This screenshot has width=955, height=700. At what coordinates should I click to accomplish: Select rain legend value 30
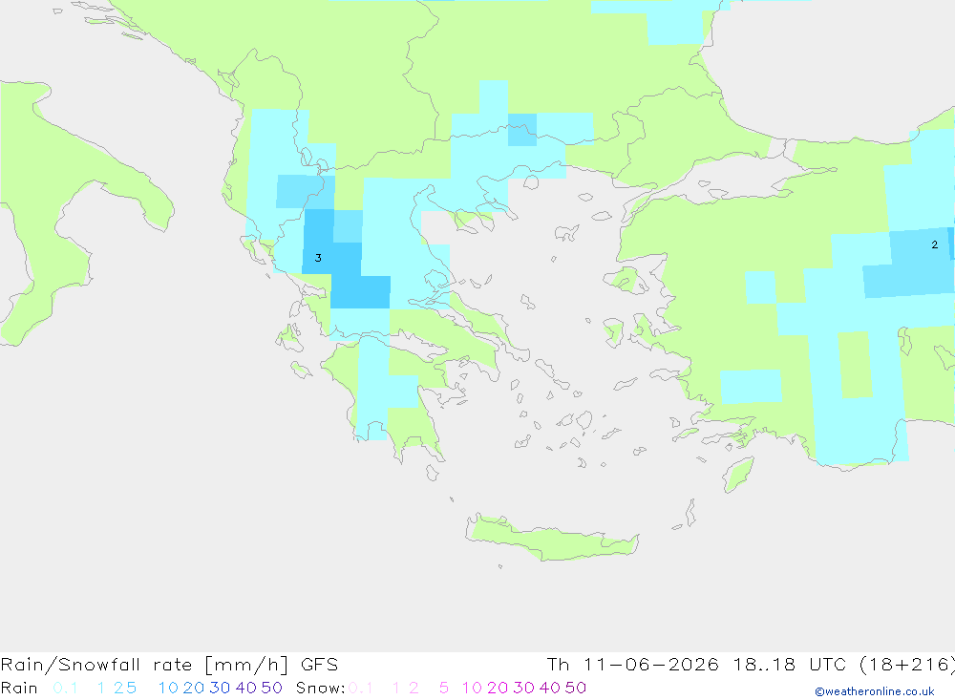(220, 688)
